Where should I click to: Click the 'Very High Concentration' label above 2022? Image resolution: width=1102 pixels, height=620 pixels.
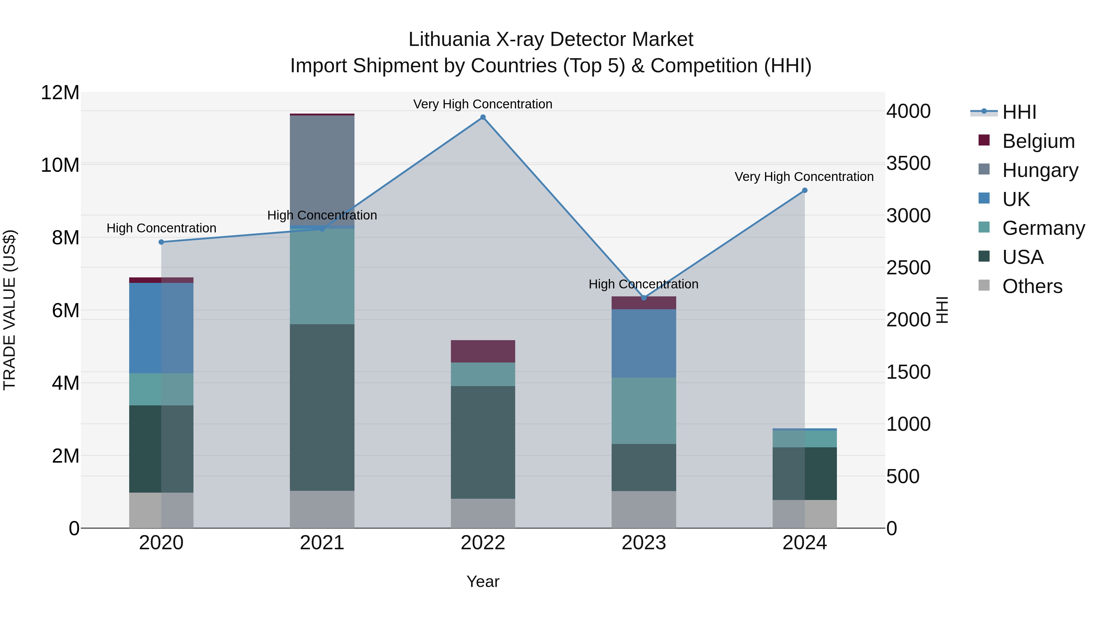tap(483, 104)
